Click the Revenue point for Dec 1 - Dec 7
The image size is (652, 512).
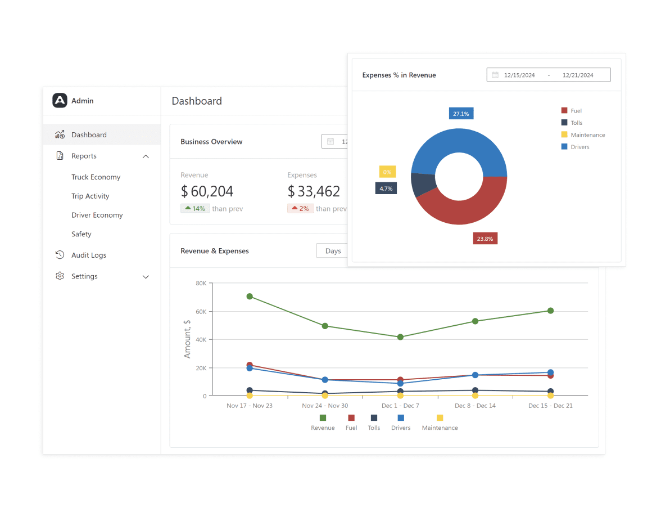(x=400, y=337)
